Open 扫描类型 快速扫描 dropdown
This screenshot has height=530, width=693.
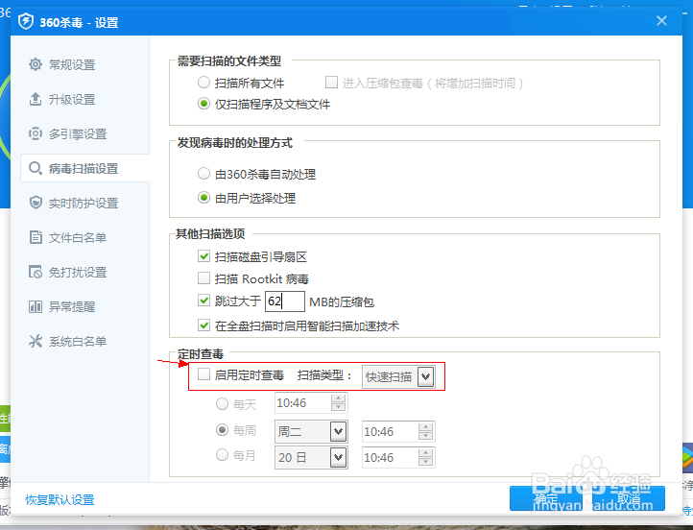tap(398, 376)
